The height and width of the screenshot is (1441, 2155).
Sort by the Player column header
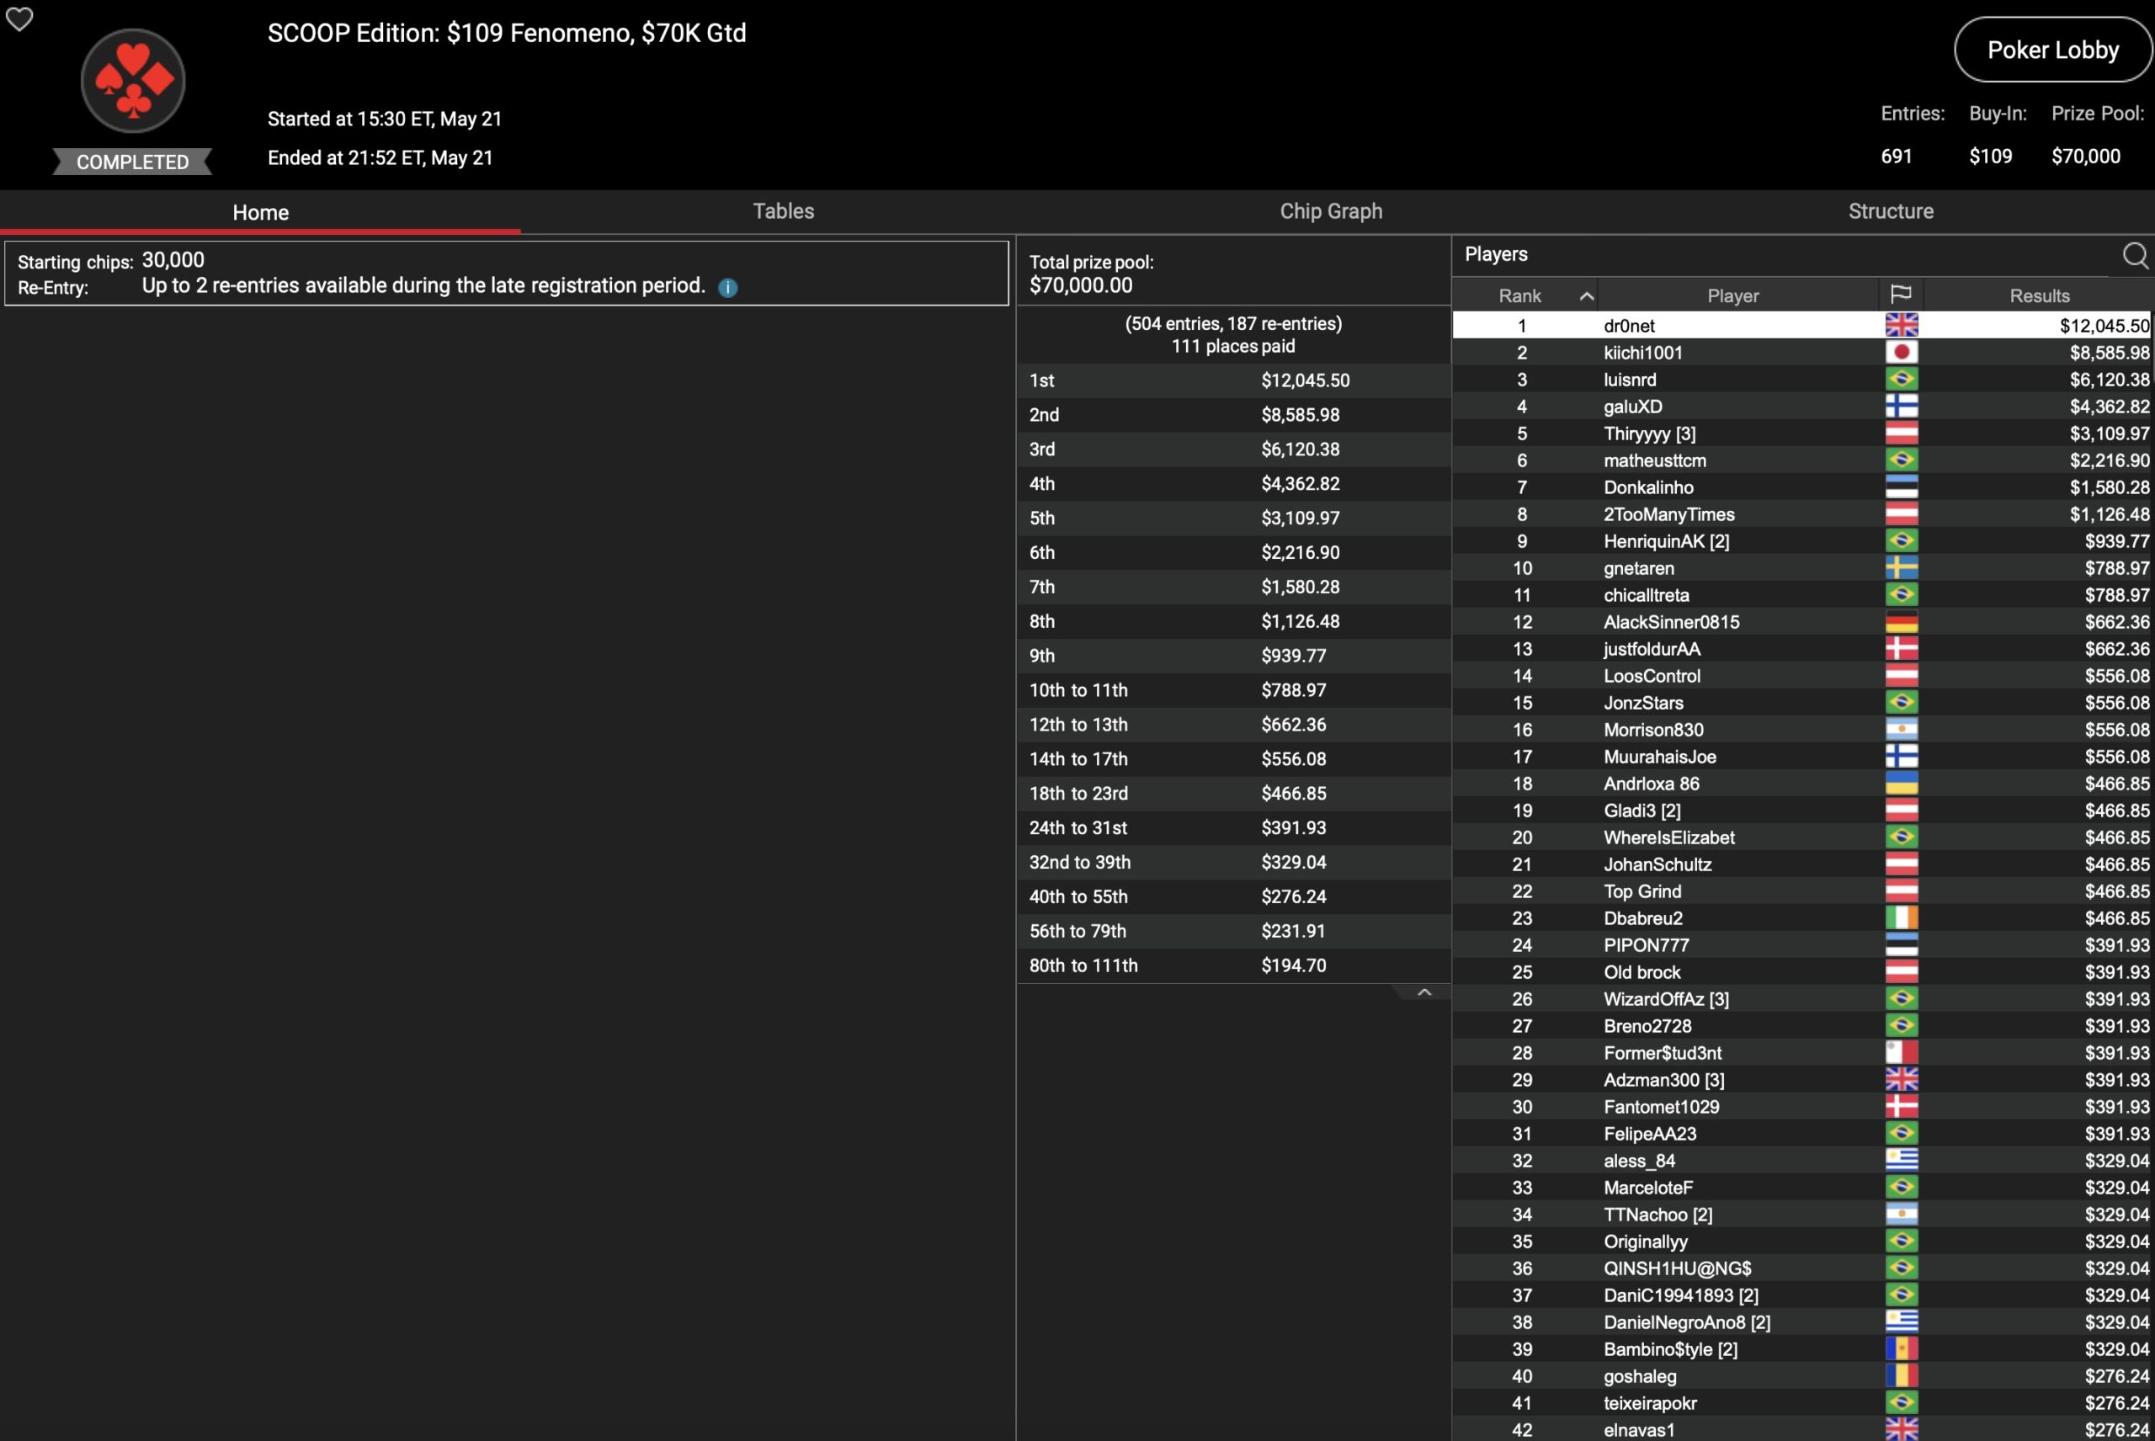(1732, 296)
